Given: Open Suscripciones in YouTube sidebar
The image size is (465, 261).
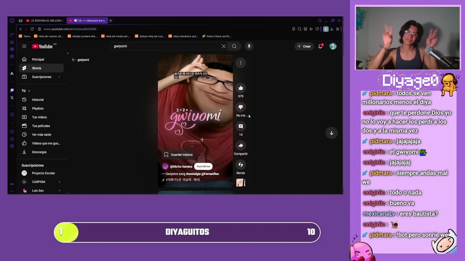Looking at the screenshot, I should pyautogui.click(x=41, y=77).
